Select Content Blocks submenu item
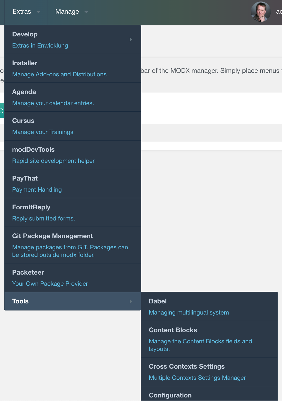282x401 pixels. [173, 330]
